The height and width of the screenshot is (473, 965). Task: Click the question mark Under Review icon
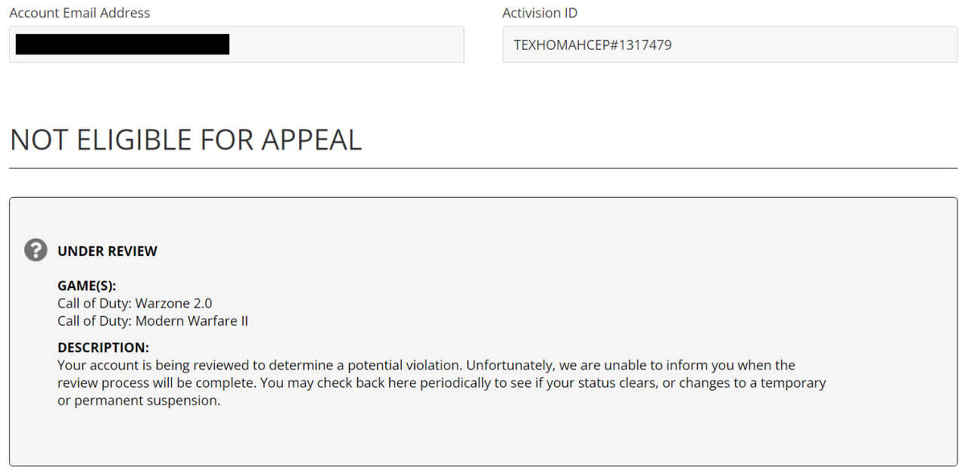tap(35, 250)
